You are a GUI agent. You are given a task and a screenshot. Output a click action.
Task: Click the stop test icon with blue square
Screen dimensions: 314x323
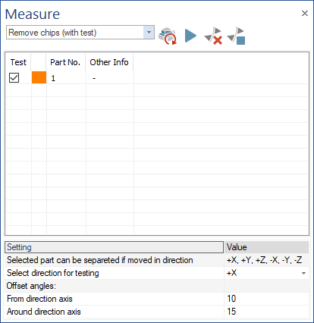[x=236, y=36]
